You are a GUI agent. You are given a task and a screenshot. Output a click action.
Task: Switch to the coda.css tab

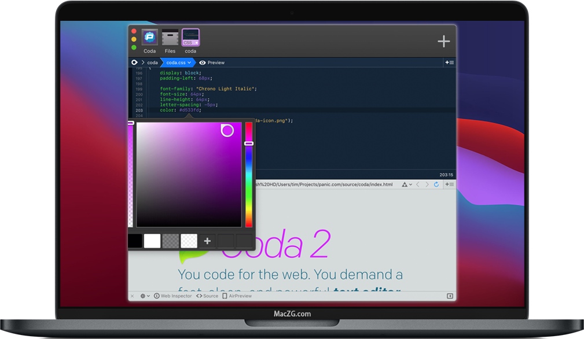click(x=177, y=62)
